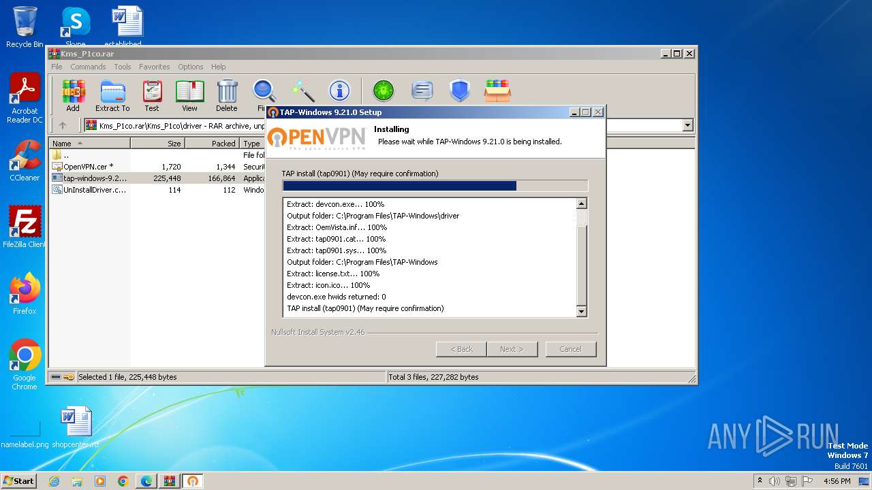The image size is (872, 490).
Task: Click log line "Extract: license.txt... 100%"
Action: [x=333, y=274]
